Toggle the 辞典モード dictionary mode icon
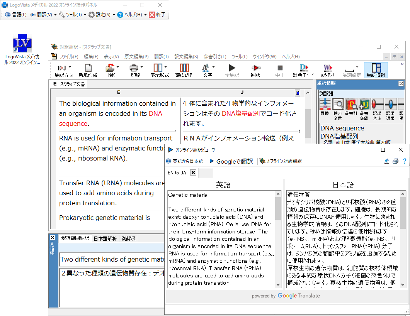 (304, 71)
